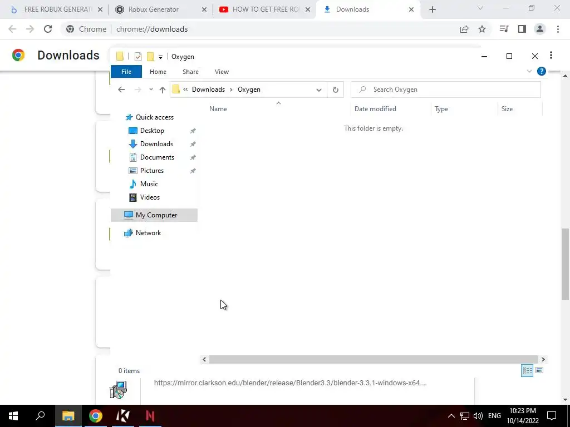This screenshot has height=427, width=570.
Task: Open recent locations dropdown arrow
Action: 151,90
